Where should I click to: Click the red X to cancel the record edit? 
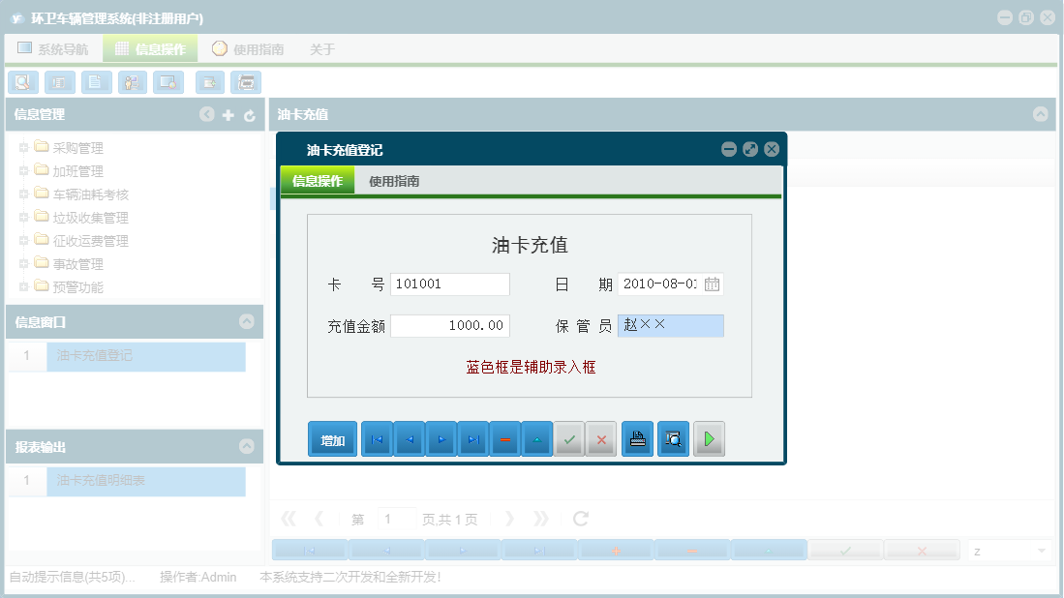[x=600, y=438]
